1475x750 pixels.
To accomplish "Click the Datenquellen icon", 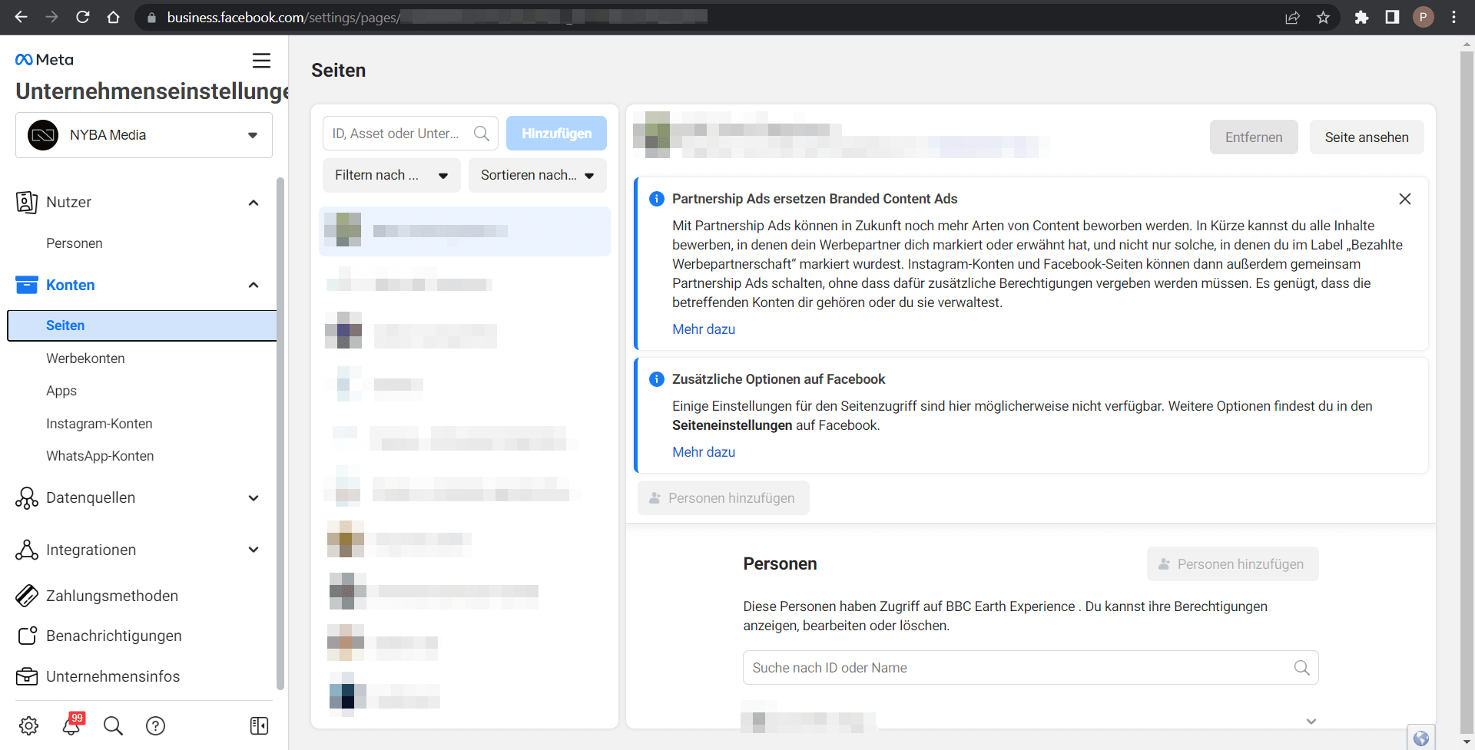I will 27,497.
